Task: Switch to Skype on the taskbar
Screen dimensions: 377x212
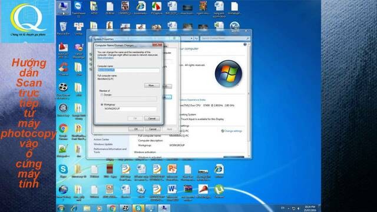Action: coord(138,208)
